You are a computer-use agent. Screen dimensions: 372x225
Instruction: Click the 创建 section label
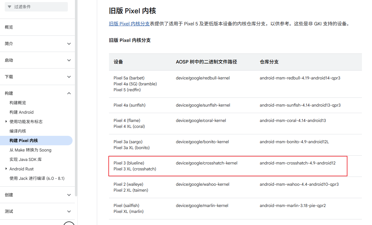coord(9,195)
